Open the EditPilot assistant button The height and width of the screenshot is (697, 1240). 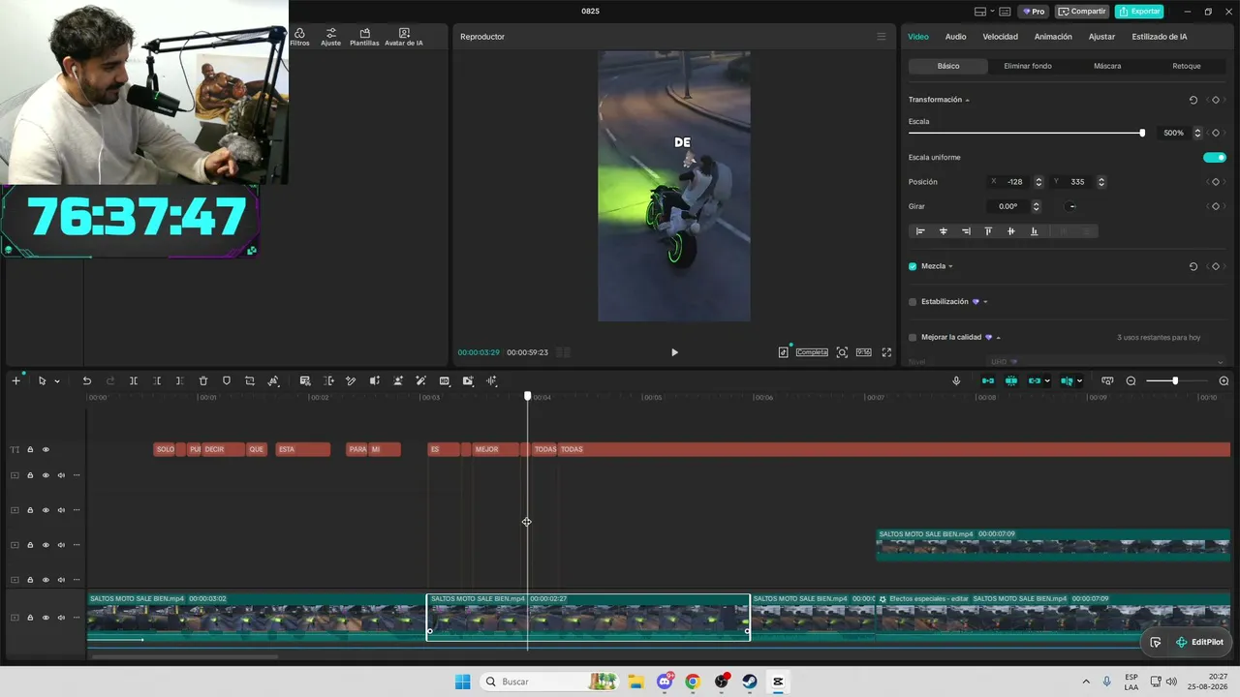tap(1198, 642)
